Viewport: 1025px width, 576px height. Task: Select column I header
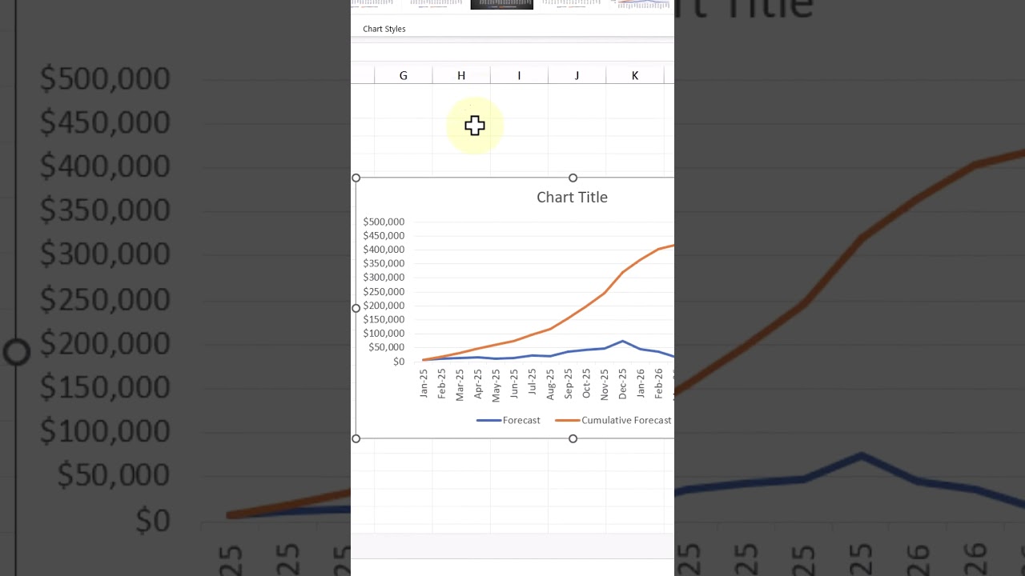point(519,75)
